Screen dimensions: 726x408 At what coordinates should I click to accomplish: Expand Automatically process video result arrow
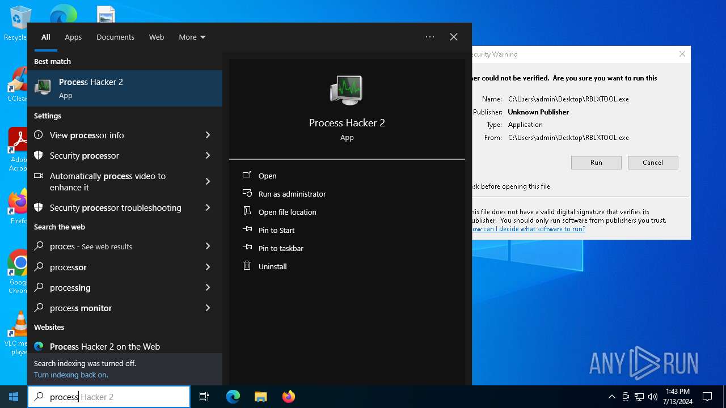tap(208, 181)
